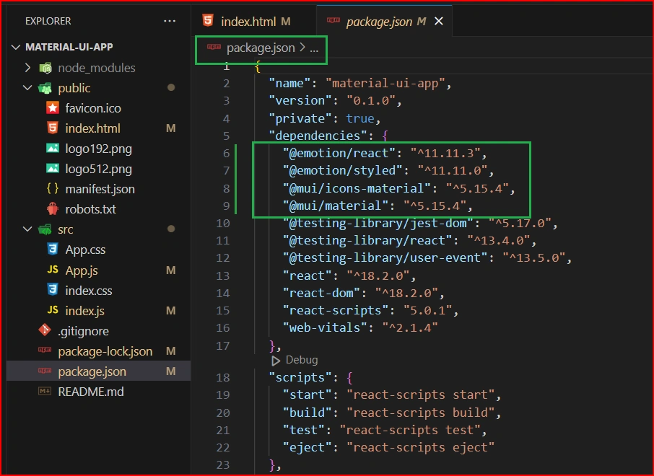Click the HTML5 icon beside index.html in Explorer
The height and width of the screenshot is (476, 654).
click(53, 128)
